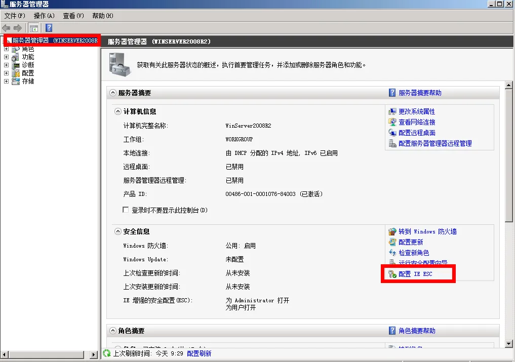Open the blue Help question mark toolbar icon
Screen dimensions: 515x362
coord(49,28)
